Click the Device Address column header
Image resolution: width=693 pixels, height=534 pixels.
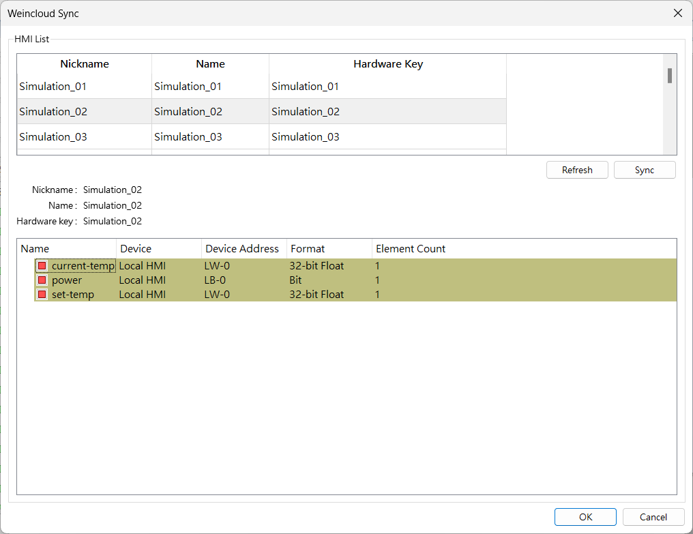244,249
